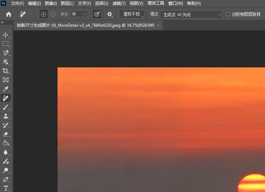Expand the brush size dropdown arrow
This screenshot has width=265, height=192.
[x=85, y=14]
